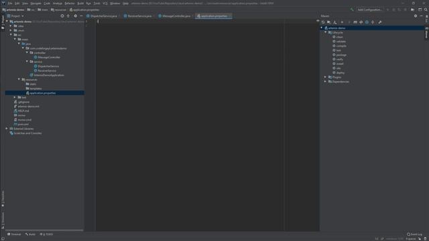The image size is (429, 241).
Task: Expand External Libraries node
Action: pyautogui.click(x=7, y=129)
